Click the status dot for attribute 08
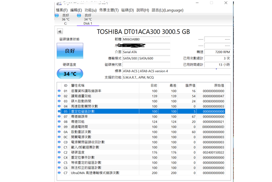 coord(59,121)
